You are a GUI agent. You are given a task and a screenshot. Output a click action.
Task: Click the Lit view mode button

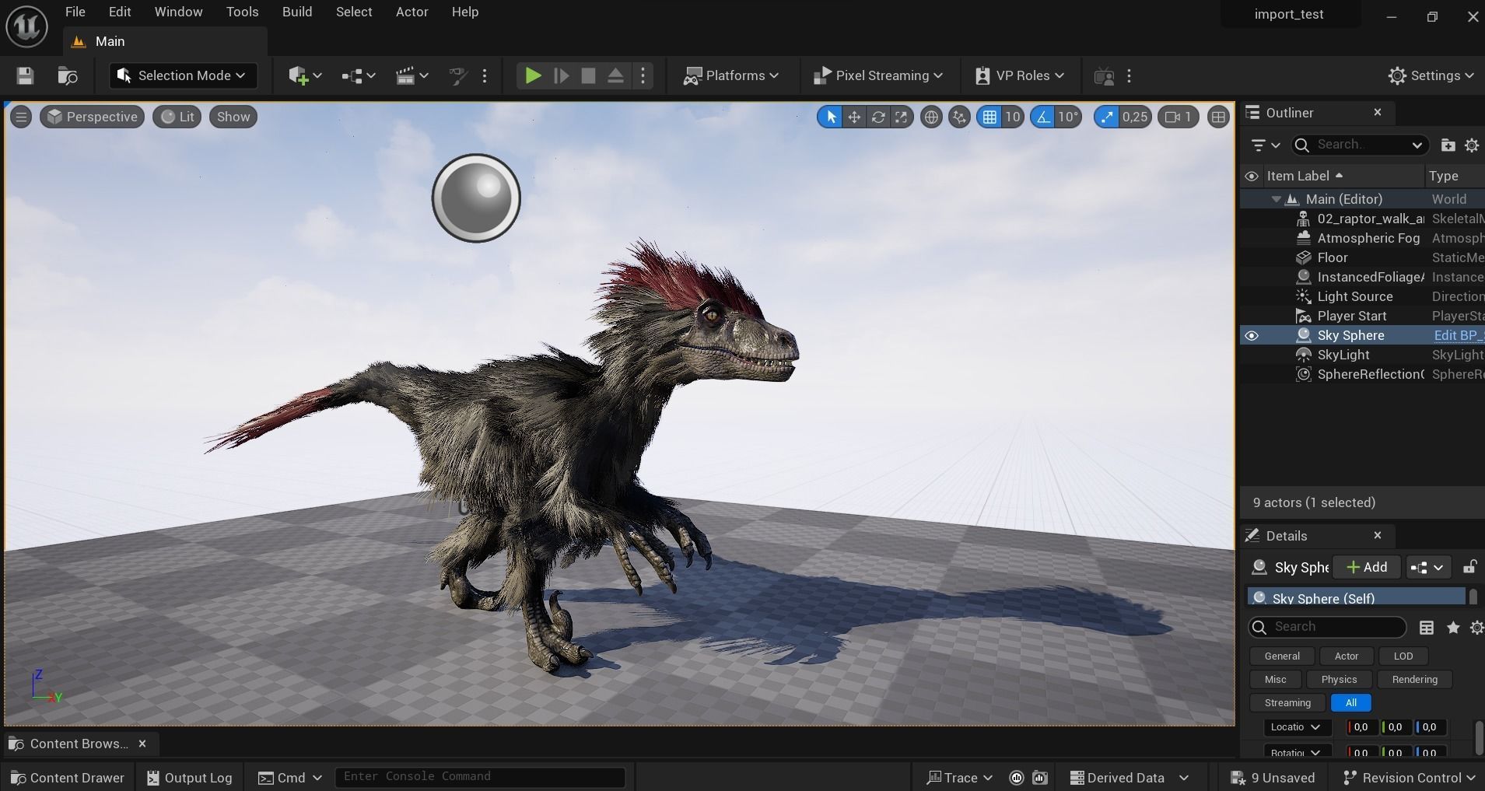coord(177,117)
